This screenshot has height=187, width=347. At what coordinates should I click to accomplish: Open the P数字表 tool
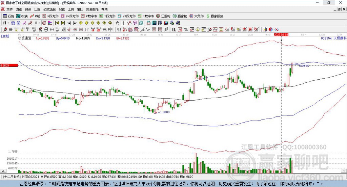(x=89, y=16)
